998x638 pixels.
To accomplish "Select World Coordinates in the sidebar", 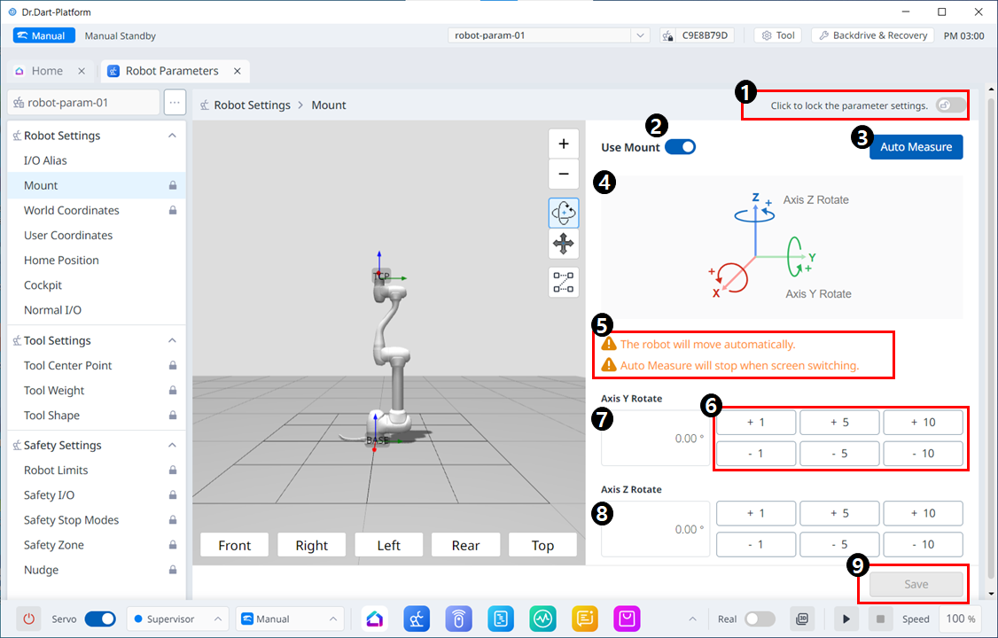I will [x=71, y=210].
